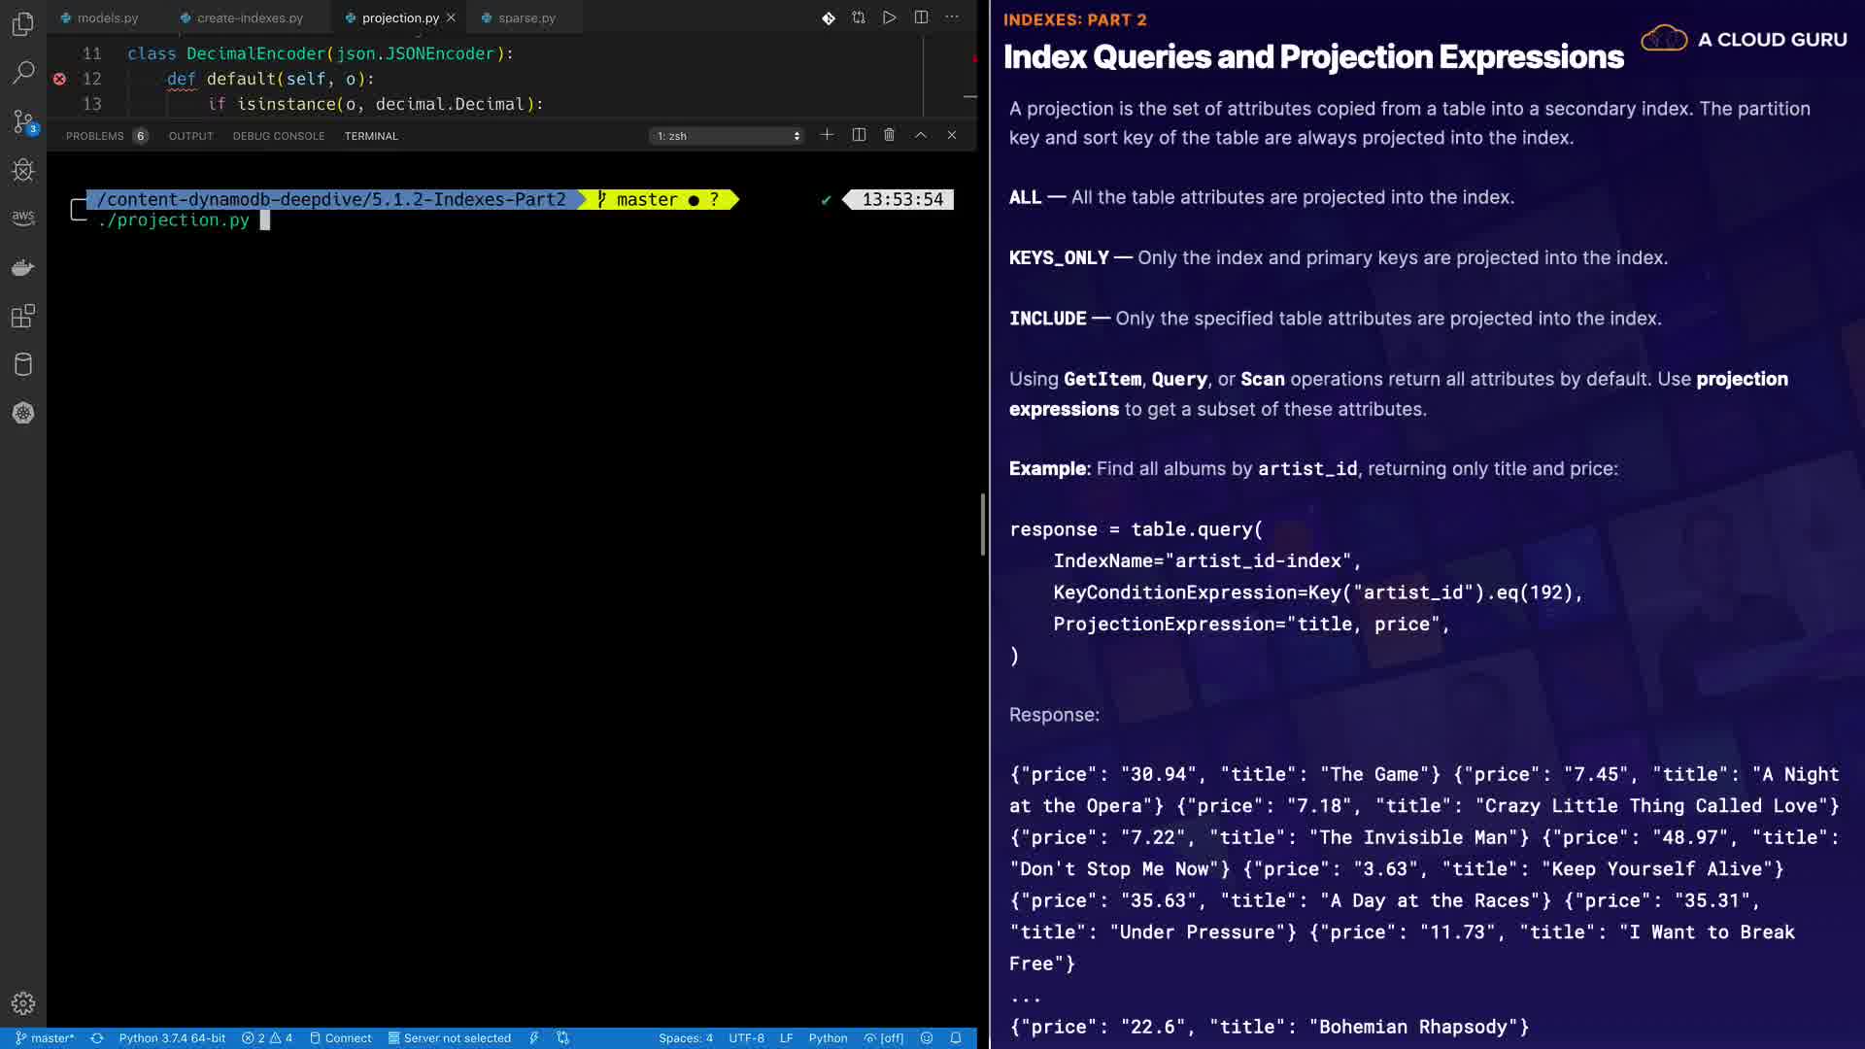Screen dimensions: 1865x1049
Task: Open the editor more actions ellipsis menu
Action: coord(952,17)
